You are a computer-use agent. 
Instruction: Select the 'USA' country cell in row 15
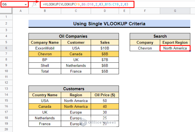pos(45,101)
